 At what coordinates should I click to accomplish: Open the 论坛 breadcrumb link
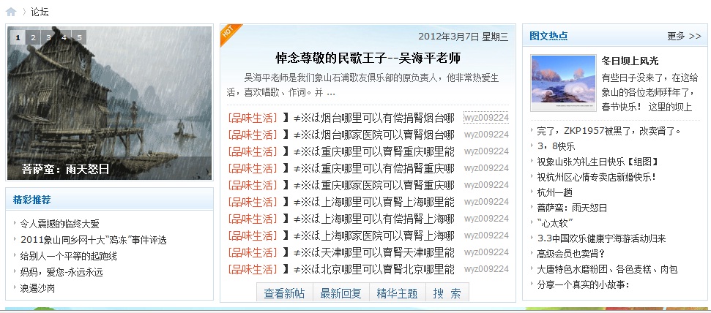pos(40,12)
